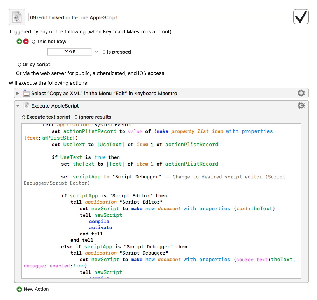Toggle the macro enabled checkmark
The height and width of the screenshot is (300, 317).
coord(301,17)
